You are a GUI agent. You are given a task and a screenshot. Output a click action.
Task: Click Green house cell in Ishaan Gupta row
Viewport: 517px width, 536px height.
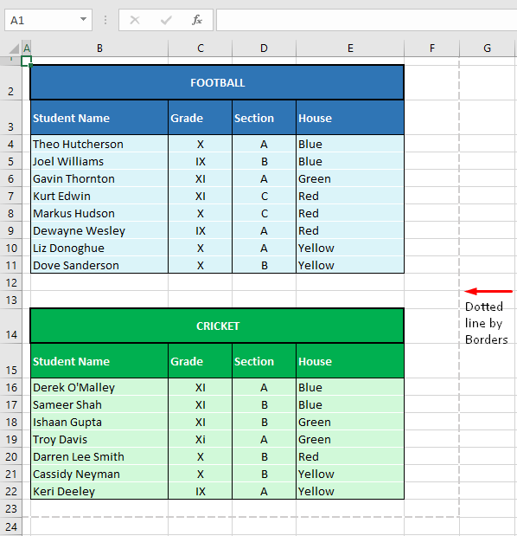(x=350, y=422)
